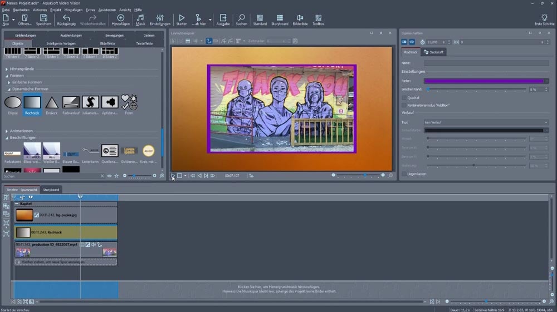Expand the Hintergründe section
The width and height of the screenshot is (557, 312).
[21, 69]
